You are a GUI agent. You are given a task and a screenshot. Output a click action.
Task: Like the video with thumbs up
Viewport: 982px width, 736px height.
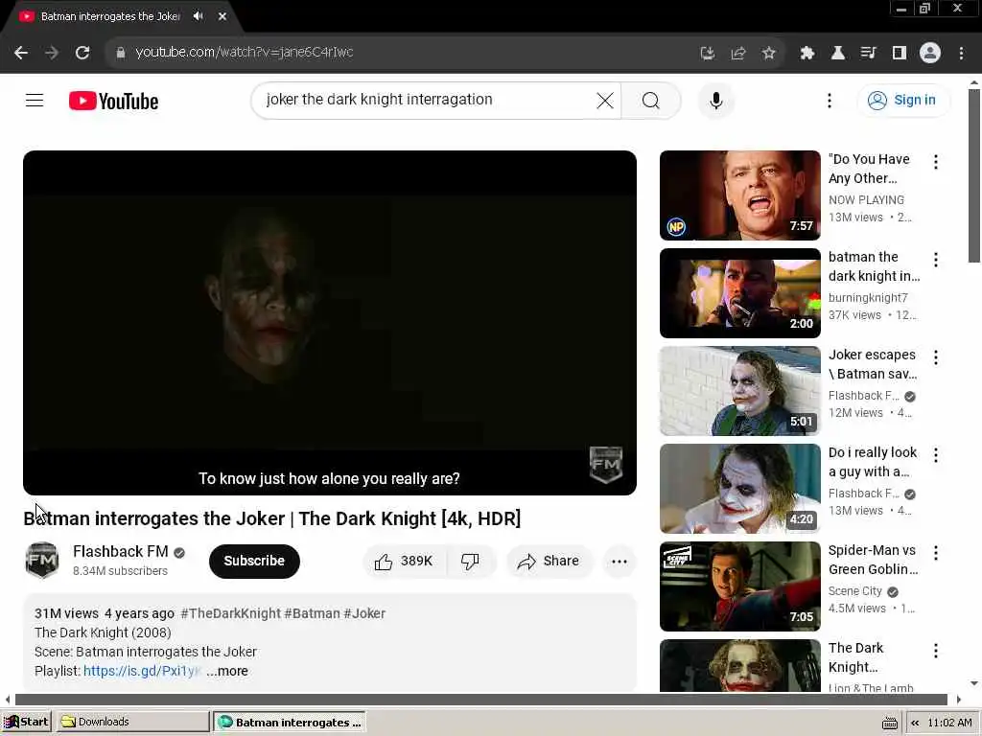pos(404,562)
